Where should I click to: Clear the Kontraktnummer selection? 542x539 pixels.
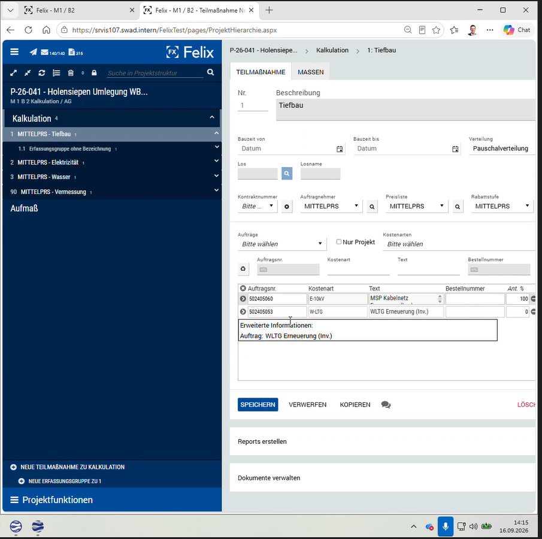pos(287,207)
